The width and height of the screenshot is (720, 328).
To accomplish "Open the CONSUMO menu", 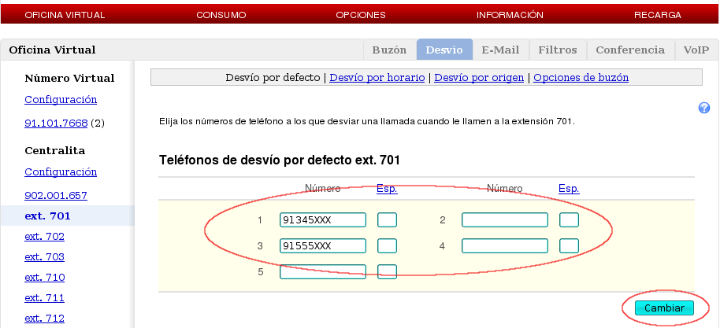I will pyautogui.click(x=221, y=15).
